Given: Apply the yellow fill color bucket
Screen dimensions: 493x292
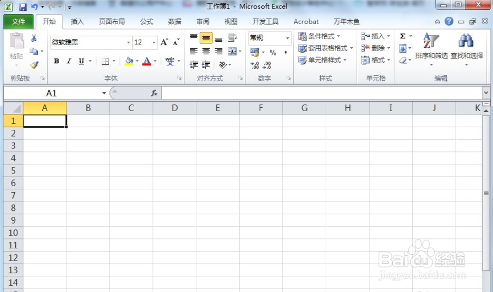Looking at the screenshot, I should 129,61.
